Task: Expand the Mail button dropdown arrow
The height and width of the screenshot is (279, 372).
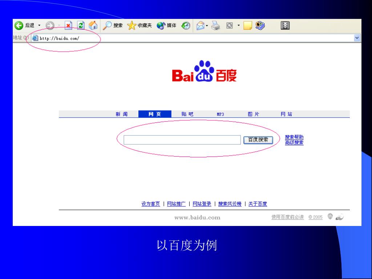Action: click(x=207, y=26)
